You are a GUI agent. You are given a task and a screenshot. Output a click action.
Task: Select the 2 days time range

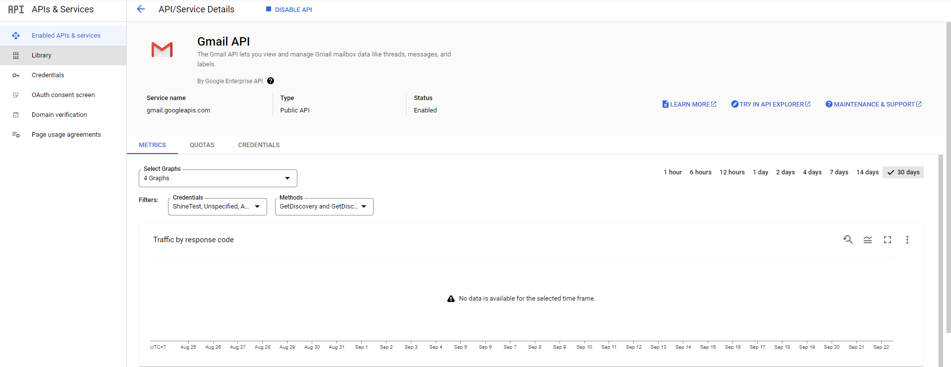(x=785, y=172)
